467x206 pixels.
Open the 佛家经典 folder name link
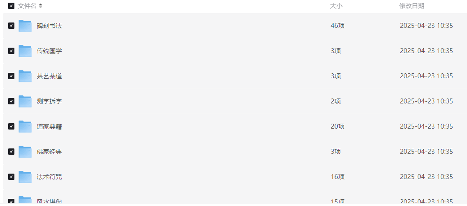click(50, 152)
